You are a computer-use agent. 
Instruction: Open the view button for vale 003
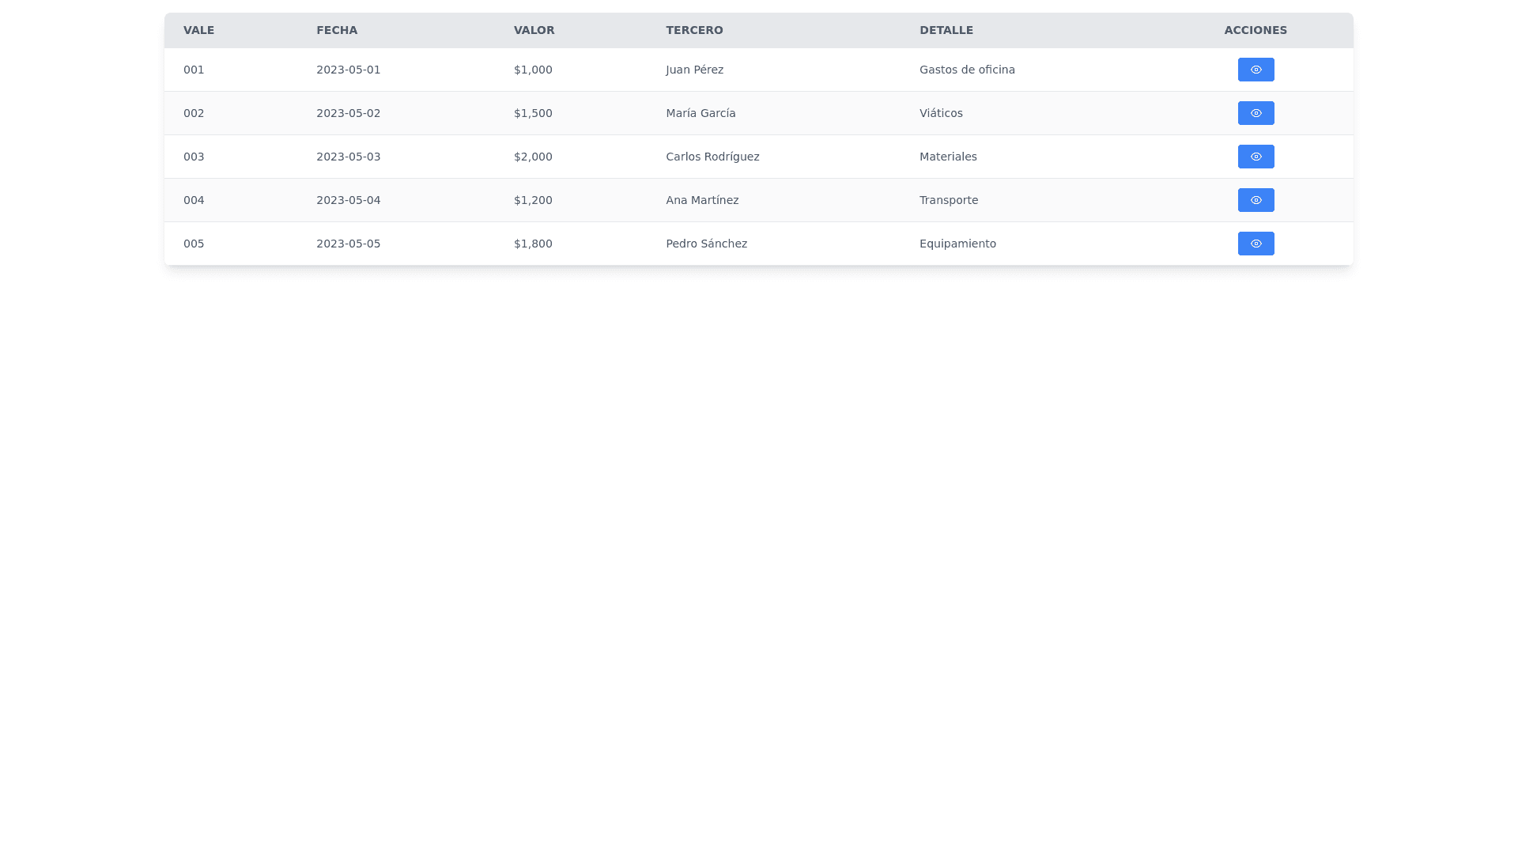(x=1256, y=157)
